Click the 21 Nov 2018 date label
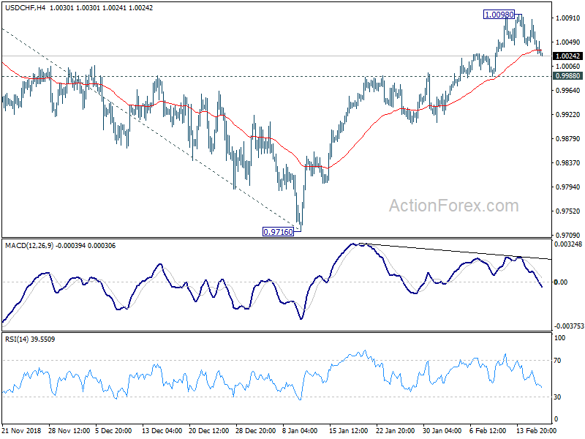The width and height of the screenshot is (585, 439). pyautogui.click(x=21, y=430)
